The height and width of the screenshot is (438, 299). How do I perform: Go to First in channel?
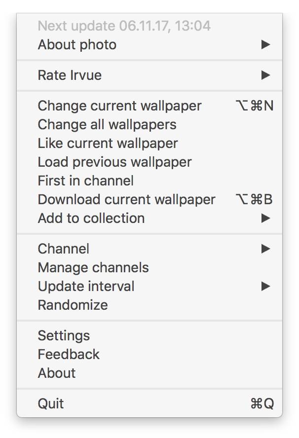click(85, 181)
